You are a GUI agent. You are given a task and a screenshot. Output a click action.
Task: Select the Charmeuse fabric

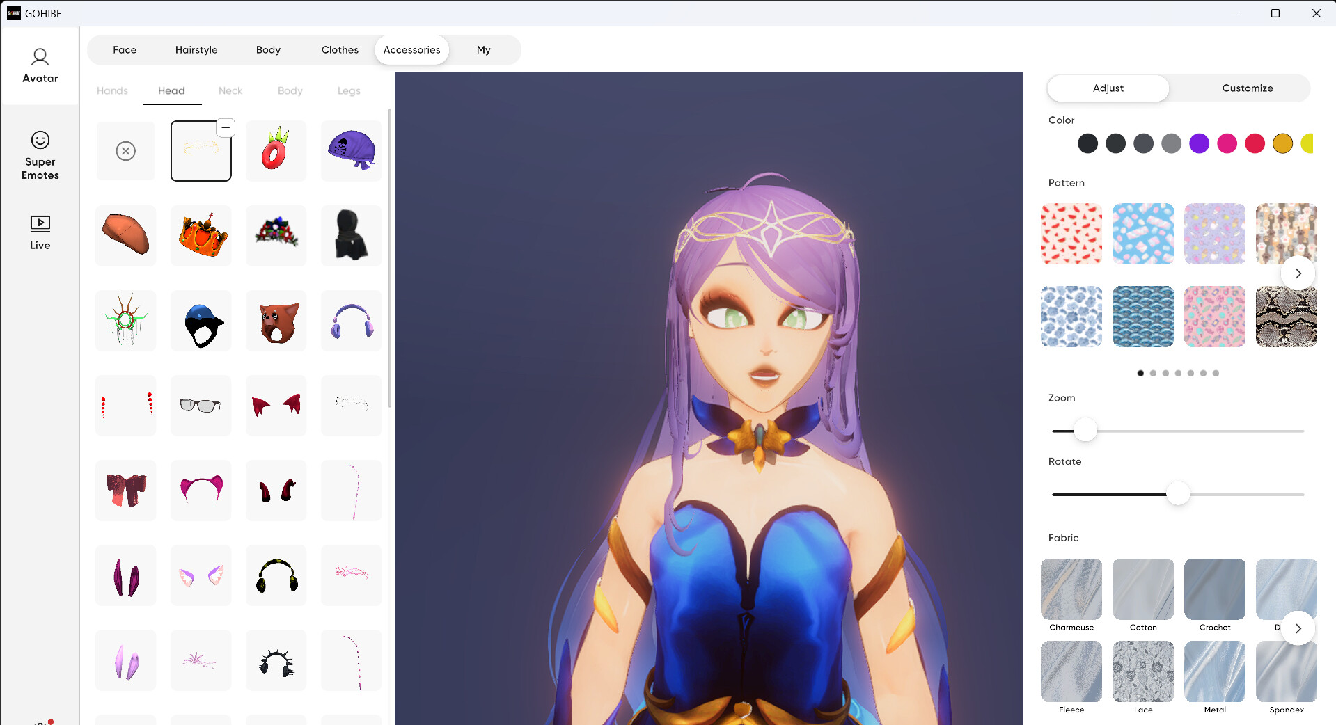point(1071,589)
